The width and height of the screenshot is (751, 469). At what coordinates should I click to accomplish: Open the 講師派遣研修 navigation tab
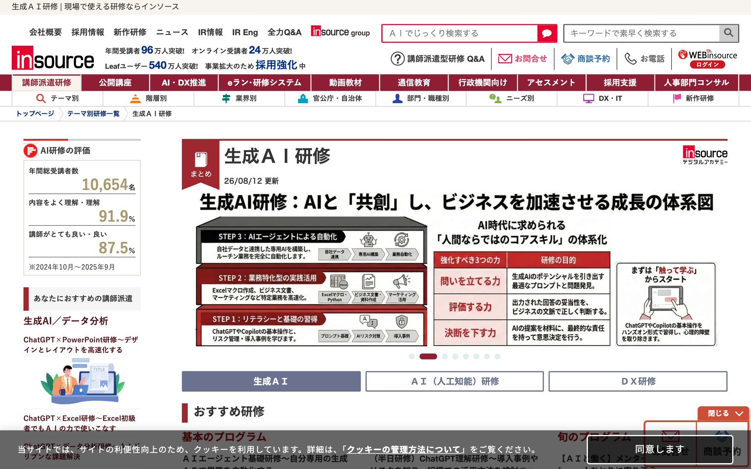click(47, 82)
